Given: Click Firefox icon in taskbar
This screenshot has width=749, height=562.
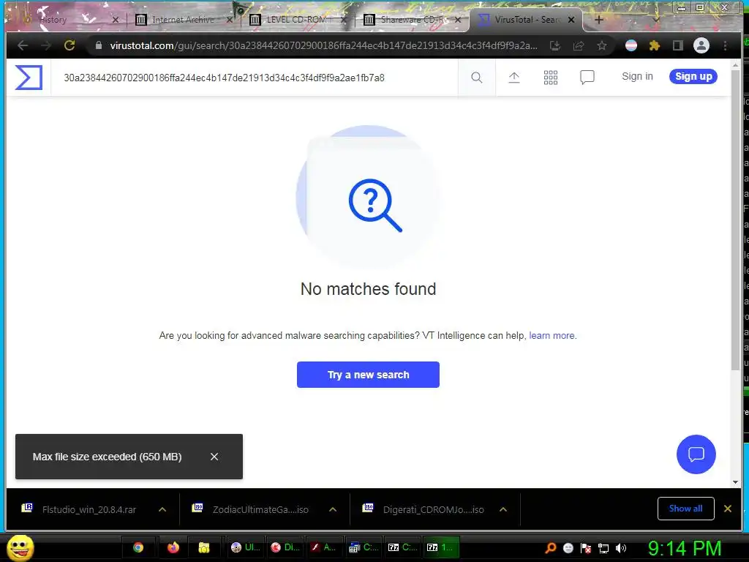Looking at the screenshot, I should click(173, 547).
